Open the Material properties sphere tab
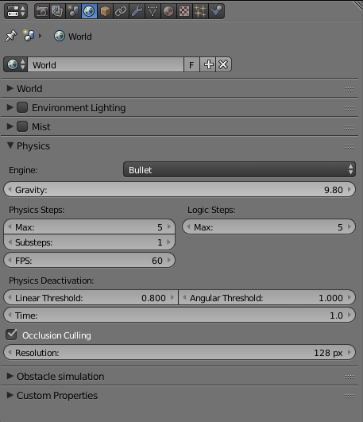 [x=168, y=11]
